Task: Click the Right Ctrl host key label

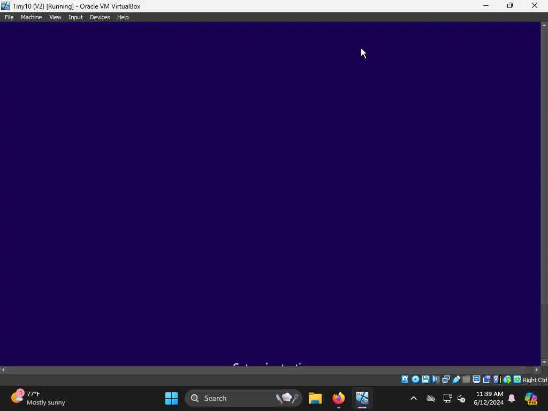Action: tap(535, 380)
